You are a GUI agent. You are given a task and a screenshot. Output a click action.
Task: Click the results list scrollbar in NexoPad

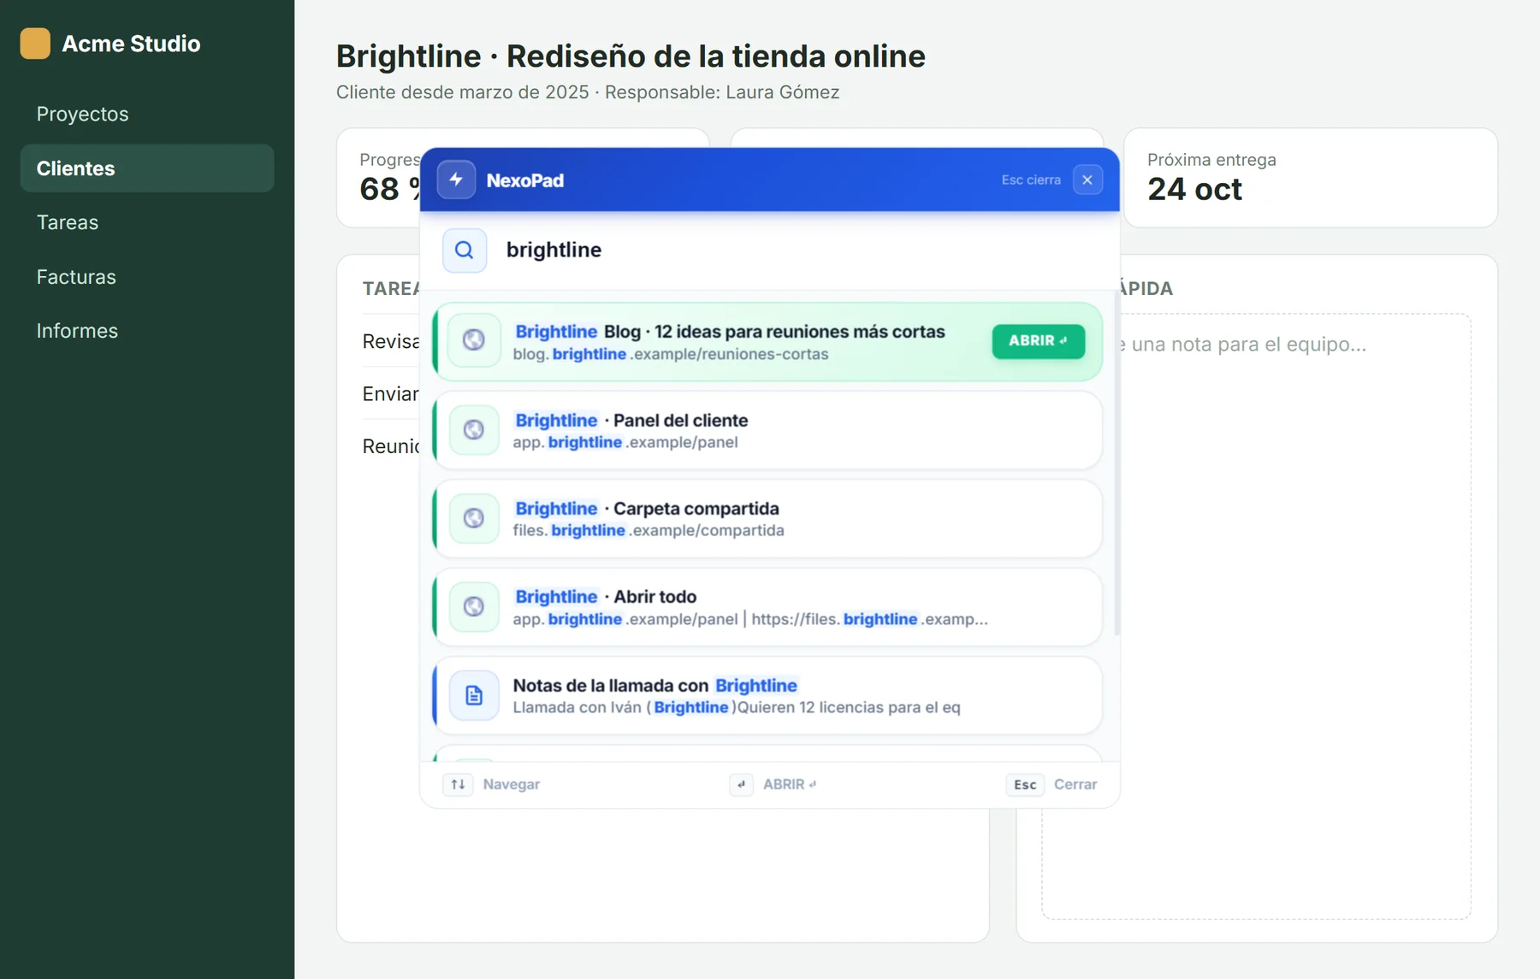1116,462
